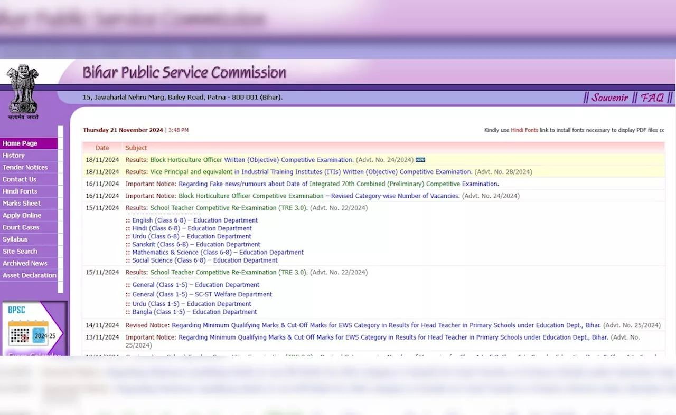
Task: Open Site Search in the sidebar
Action: (x=29, y=252)
